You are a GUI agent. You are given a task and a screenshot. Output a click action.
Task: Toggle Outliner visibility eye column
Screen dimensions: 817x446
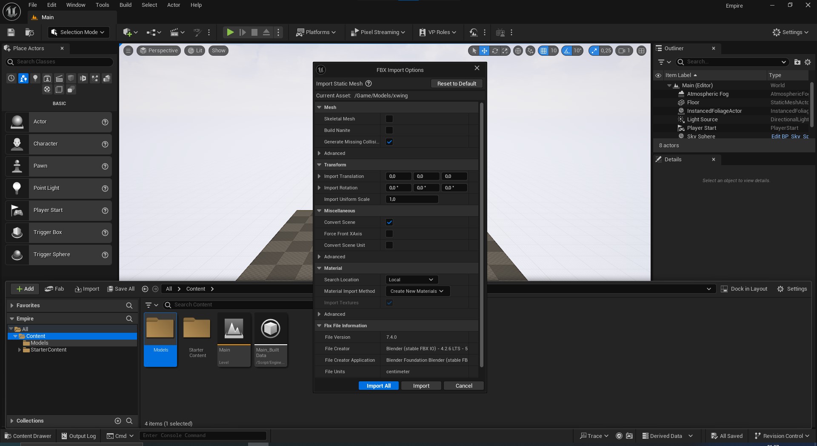658,75
